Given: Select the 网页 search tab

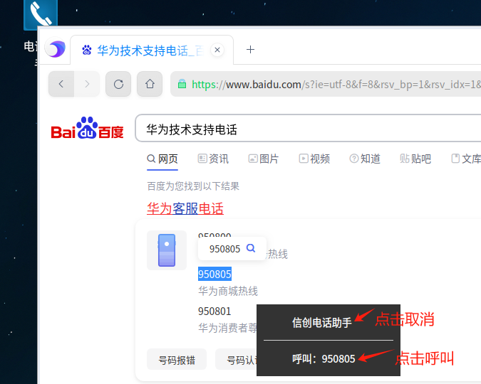Looking at the screenshot, I should (x=162, y=159).
